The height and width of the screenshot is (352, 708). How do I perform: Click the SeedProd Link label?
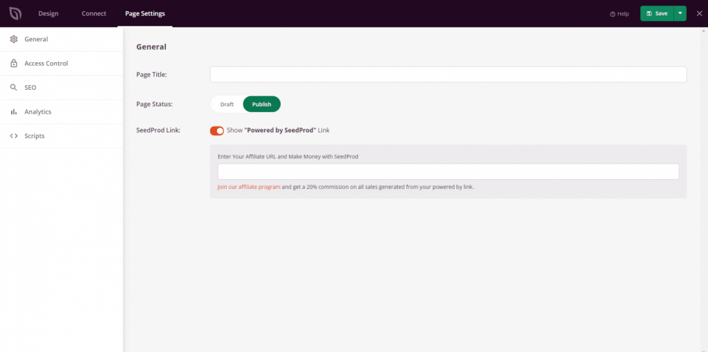tap(158, 130)
